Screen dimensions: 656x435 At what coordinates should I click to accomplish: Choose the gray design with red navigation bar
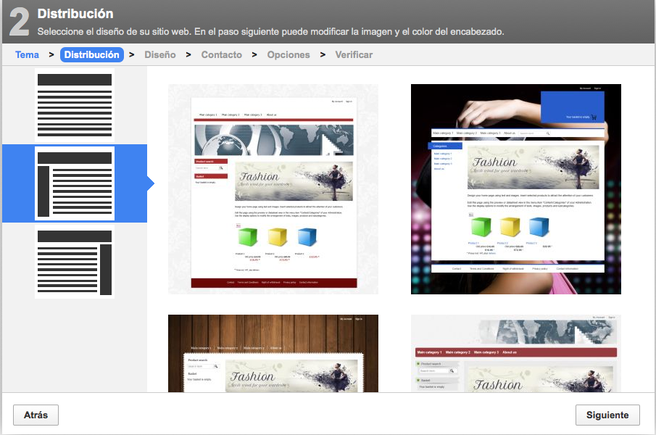coord(515,353)
